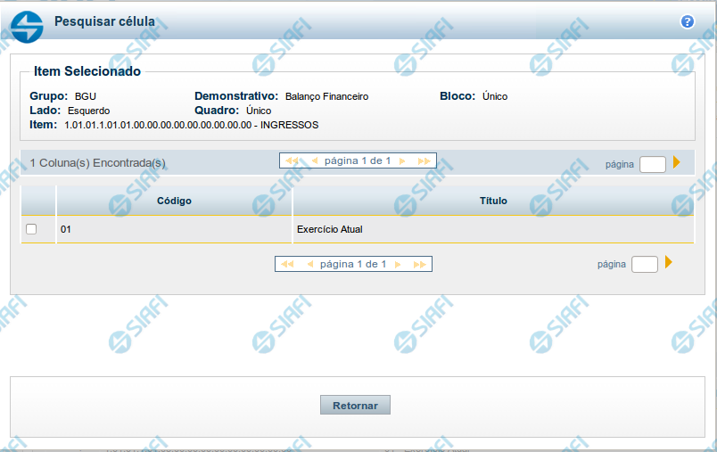Go to next page in bottom paginator
This screenshot has width=717, height=452.
pyautogui.click(x=398, y=265)
